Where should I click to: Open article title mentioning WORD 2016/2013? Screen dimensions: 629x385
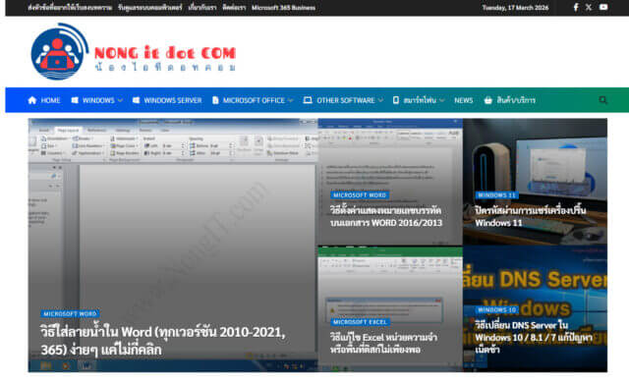(x=386, y=216)
